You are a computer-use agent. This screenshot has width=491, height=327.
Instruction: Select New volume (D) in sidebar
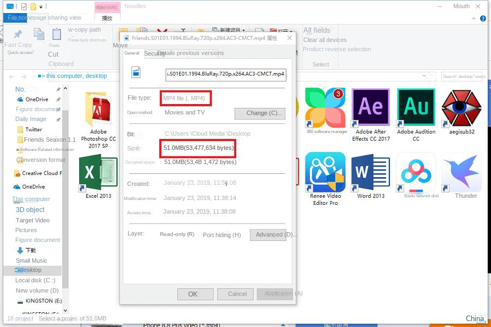(x=37, y=290)
